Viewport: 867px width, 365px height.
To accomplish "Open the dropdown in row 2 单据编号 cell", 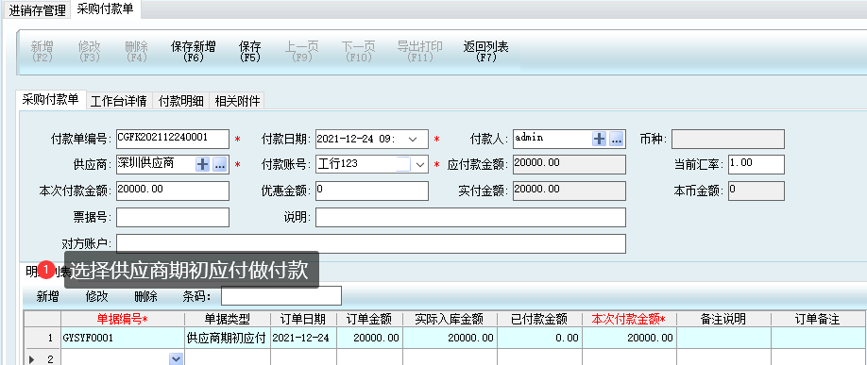I will (x=176, y=359).
